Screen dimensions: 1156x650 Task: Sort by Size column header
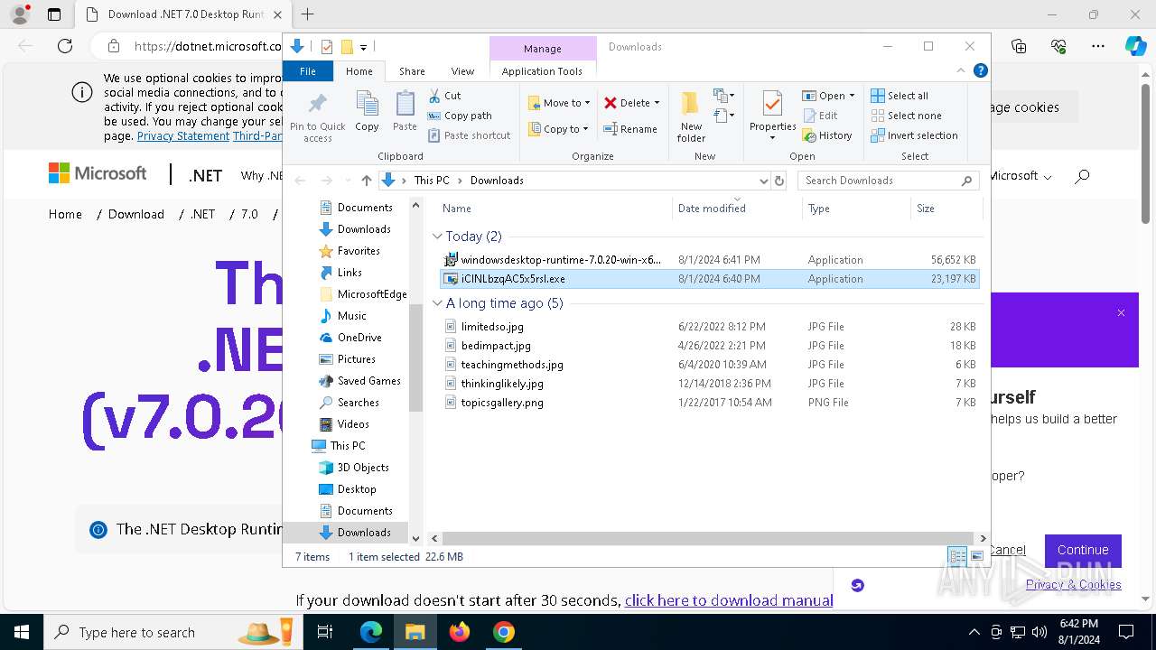pos(946,209)
